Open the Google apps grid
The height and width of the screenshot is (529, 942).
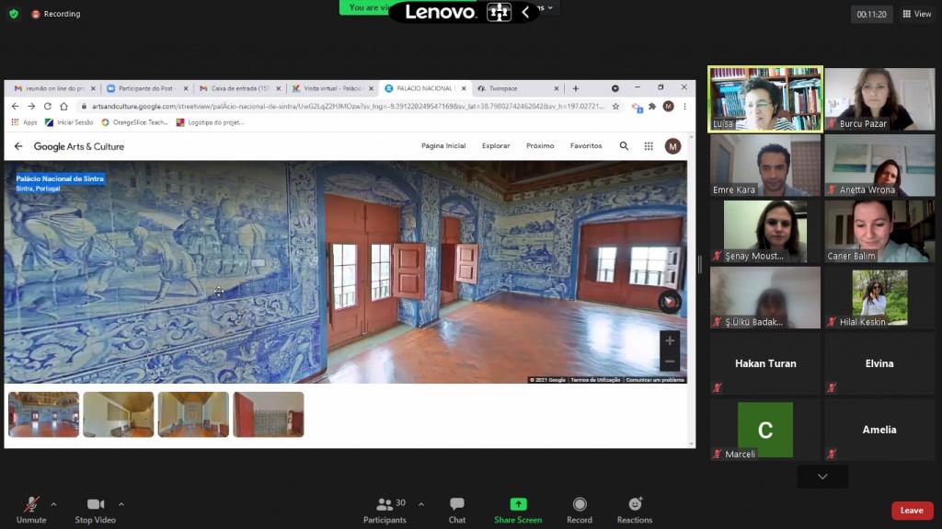(649, 146)
